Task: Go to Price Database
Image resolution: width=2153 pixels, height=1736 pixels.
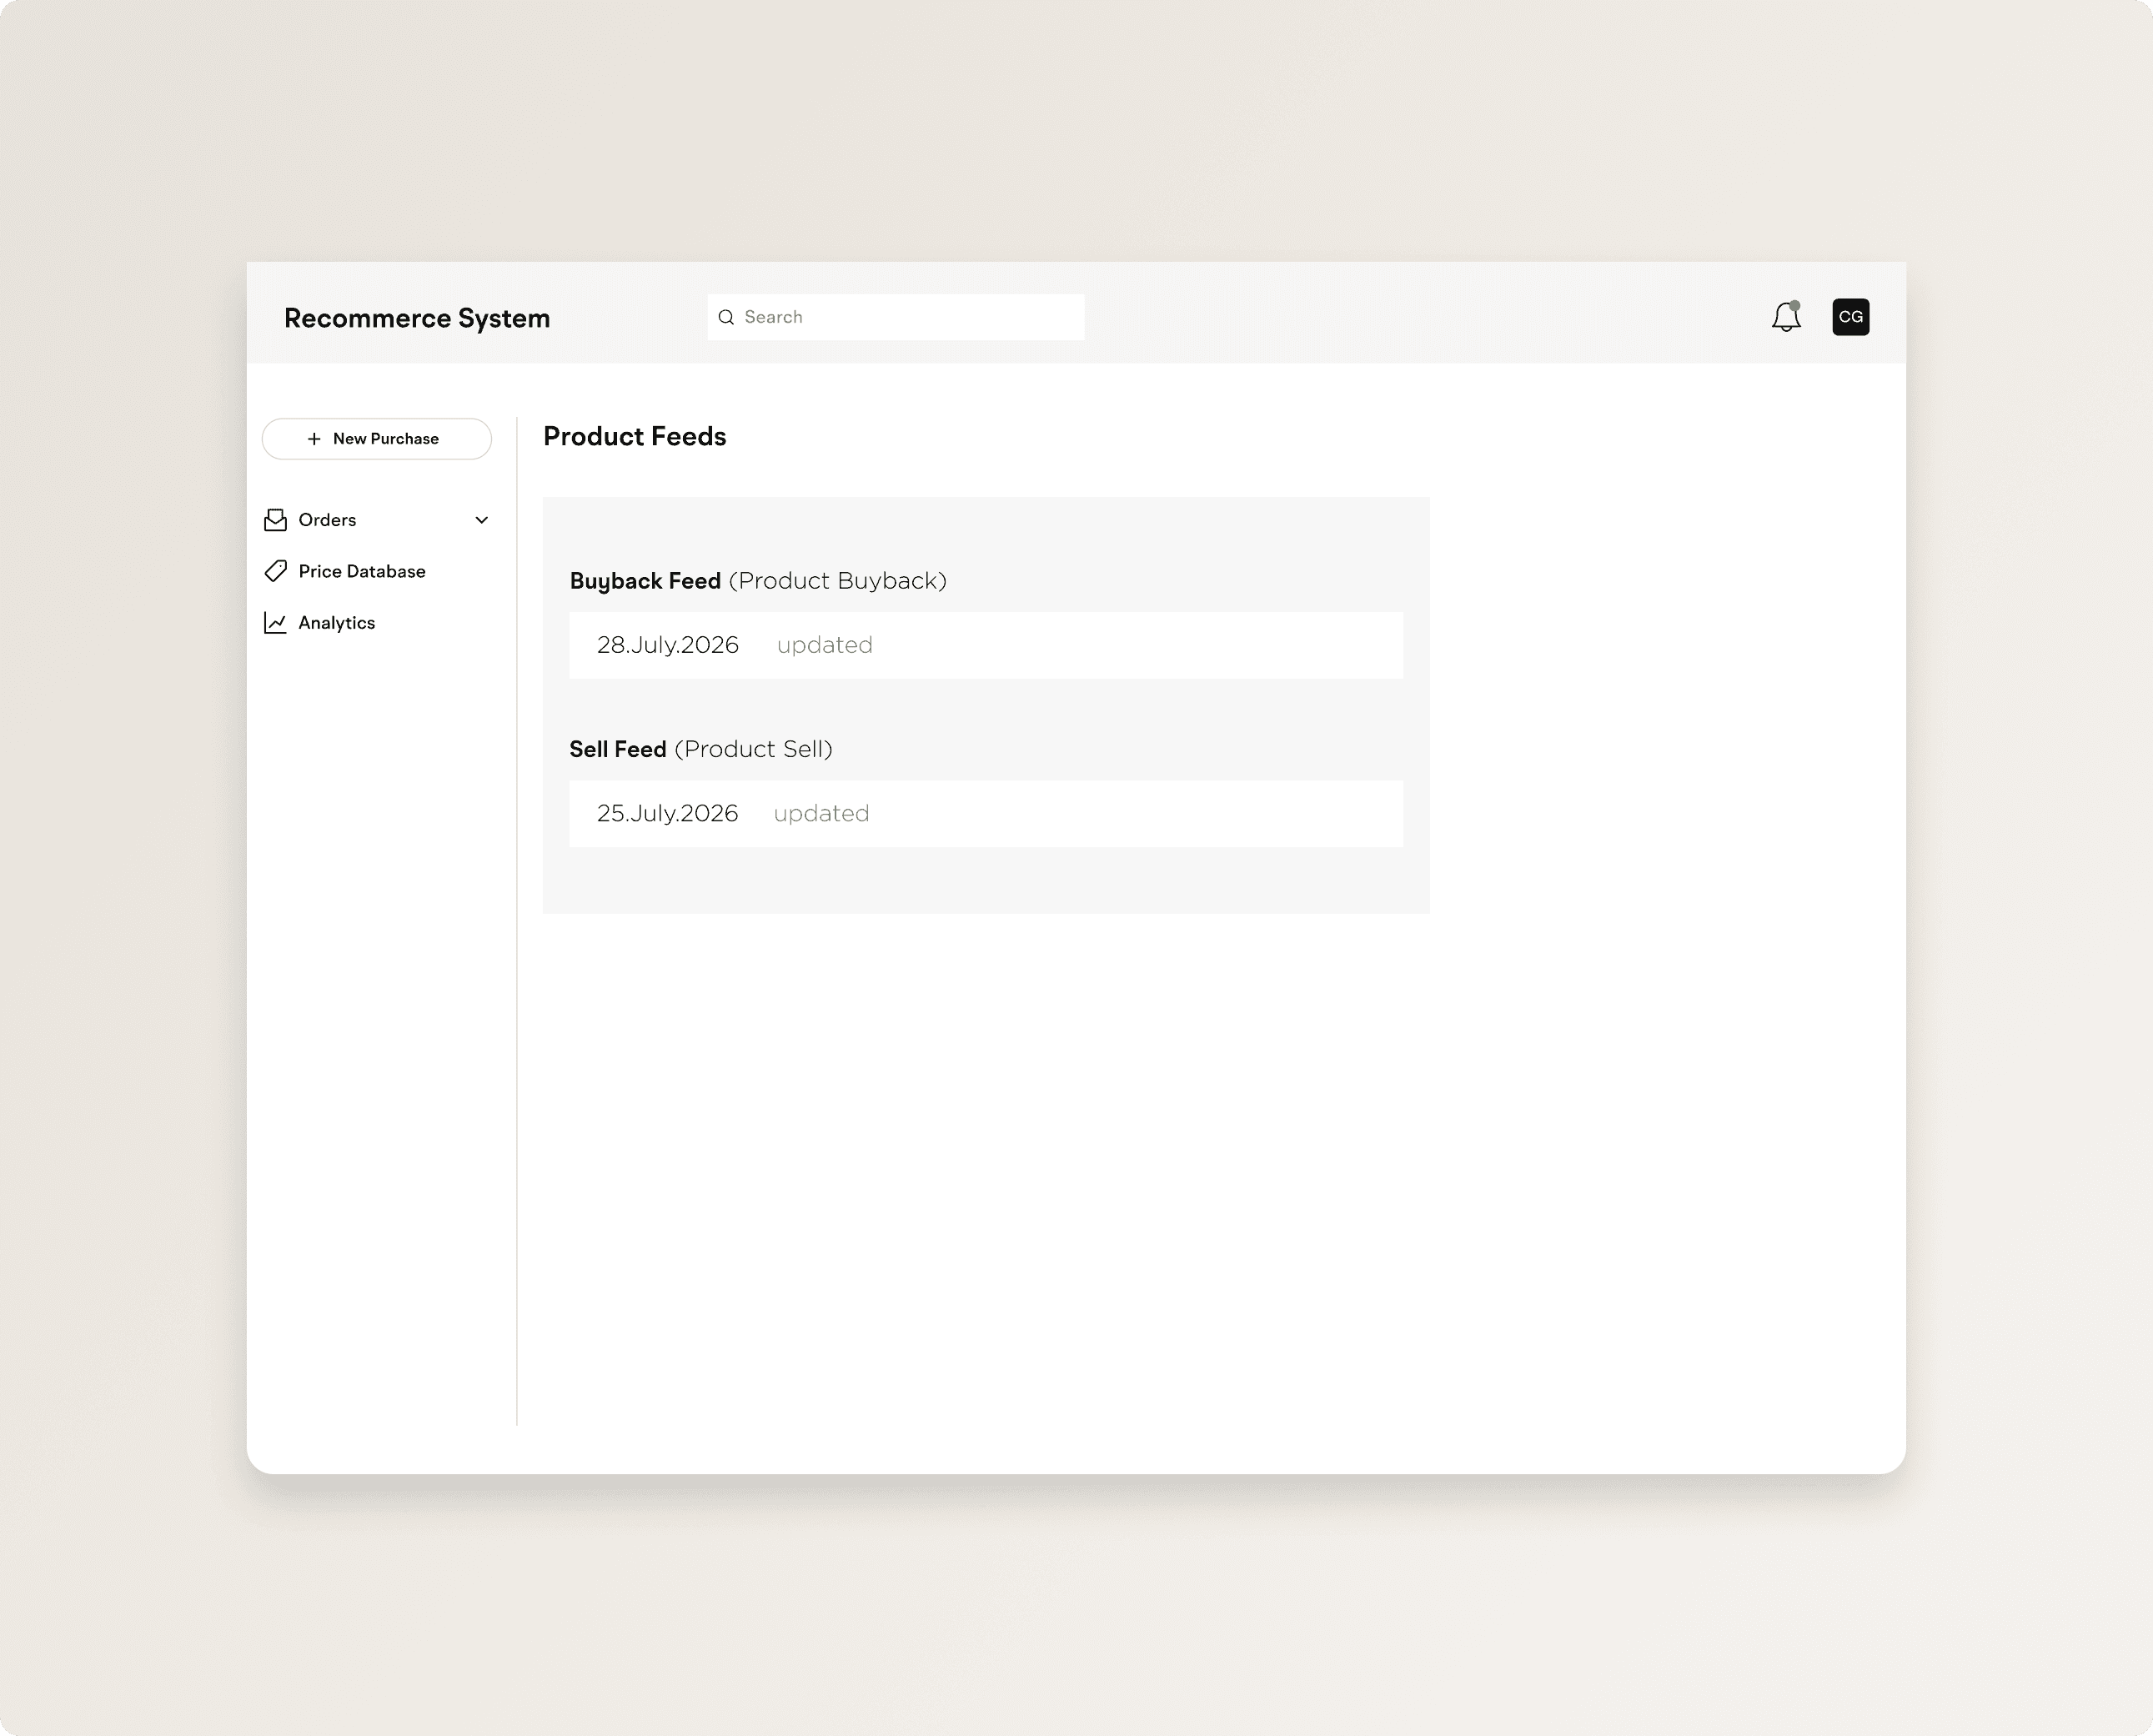Action: (361, 571)
